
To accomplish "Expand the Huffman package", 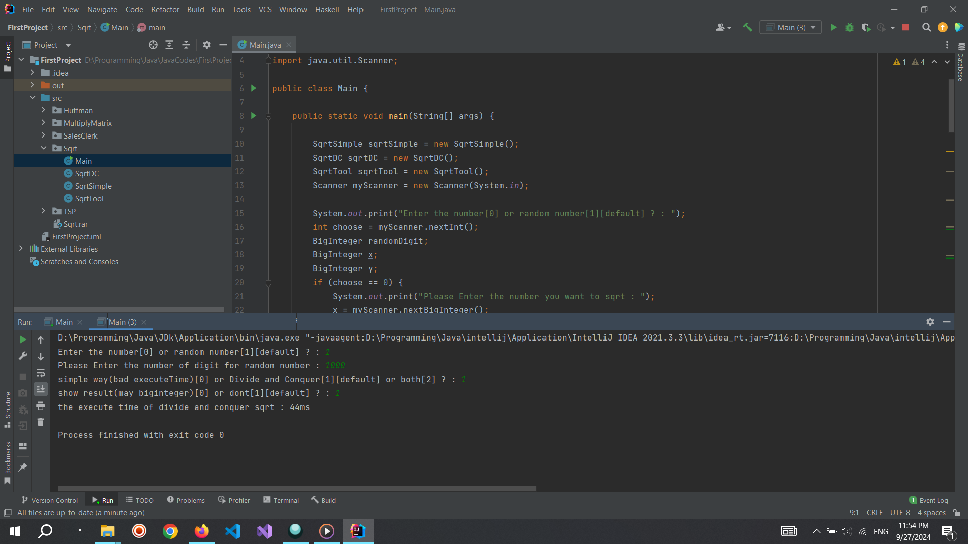I will tap(43, 110).
